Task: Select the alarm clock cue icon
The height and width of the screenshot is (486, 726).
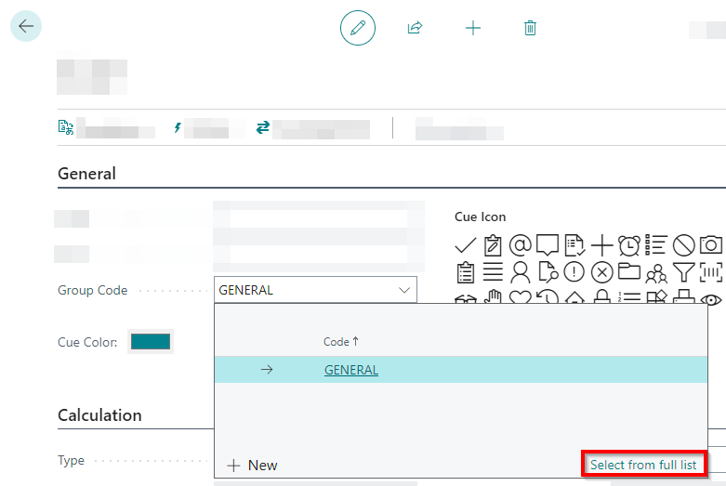Action: (x=629, y=245)
